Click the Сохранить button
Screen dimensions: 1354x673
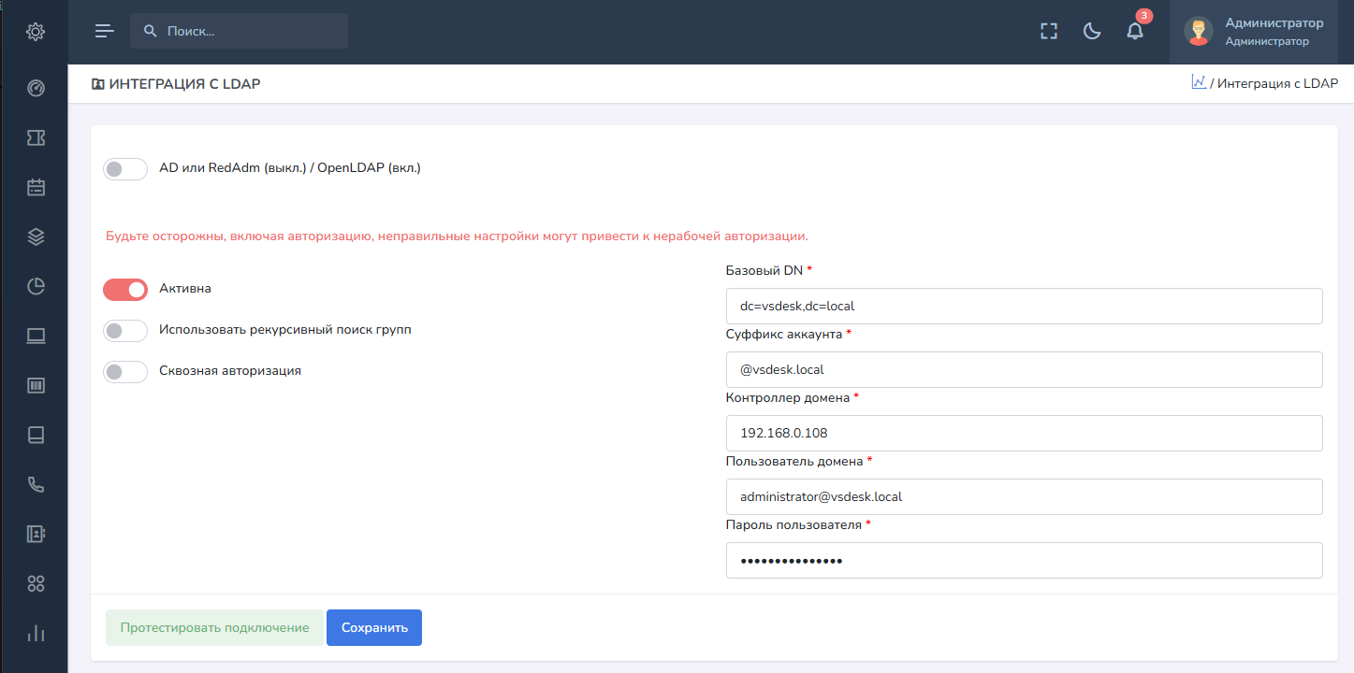374,628
